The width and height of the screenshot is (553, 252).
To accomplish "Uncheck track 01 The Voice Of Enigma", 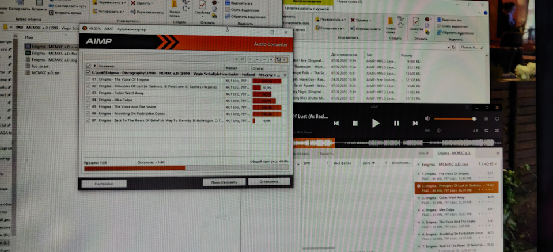I will [88, 79].
